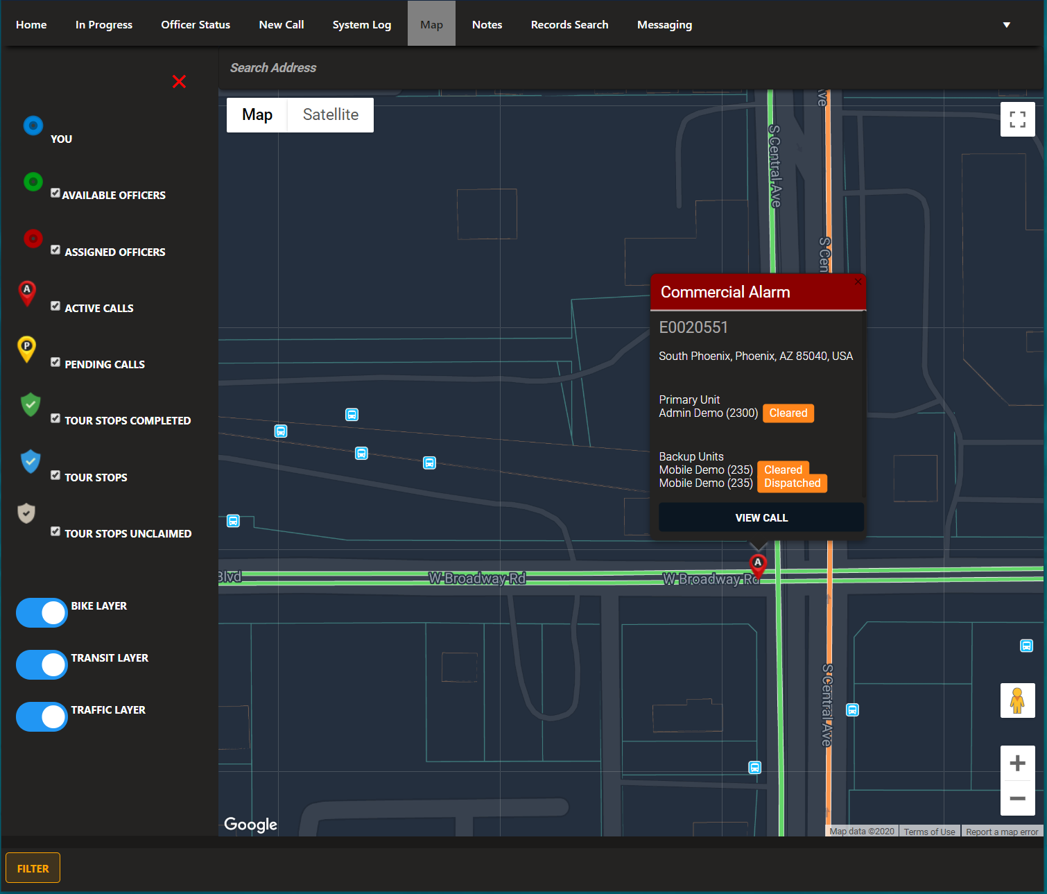Viewport: 1047px width, 894px height.
Task: Click VIEW CALL on the Commercial Alarm popup
Action: click(761, 517)
